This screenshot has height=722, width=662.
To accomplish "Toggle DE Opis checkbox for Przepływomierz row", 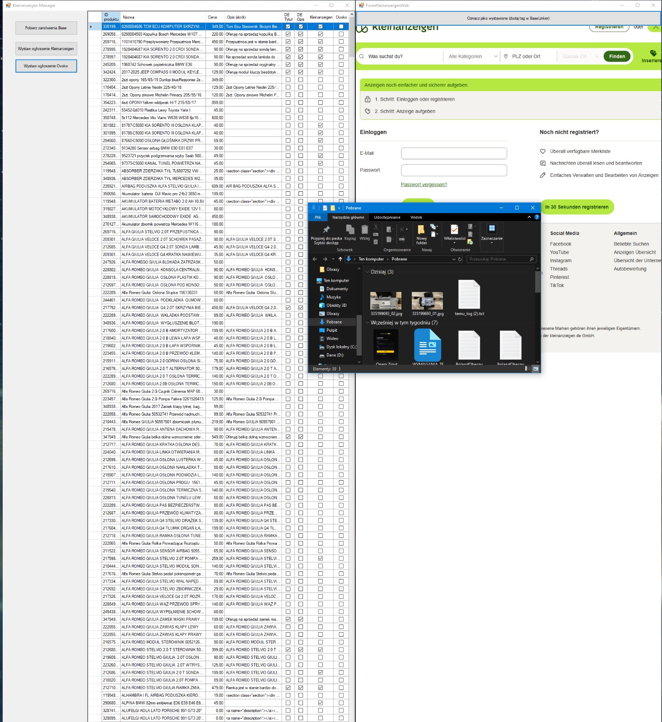I will pyautogui.click(x=301, y=42).
